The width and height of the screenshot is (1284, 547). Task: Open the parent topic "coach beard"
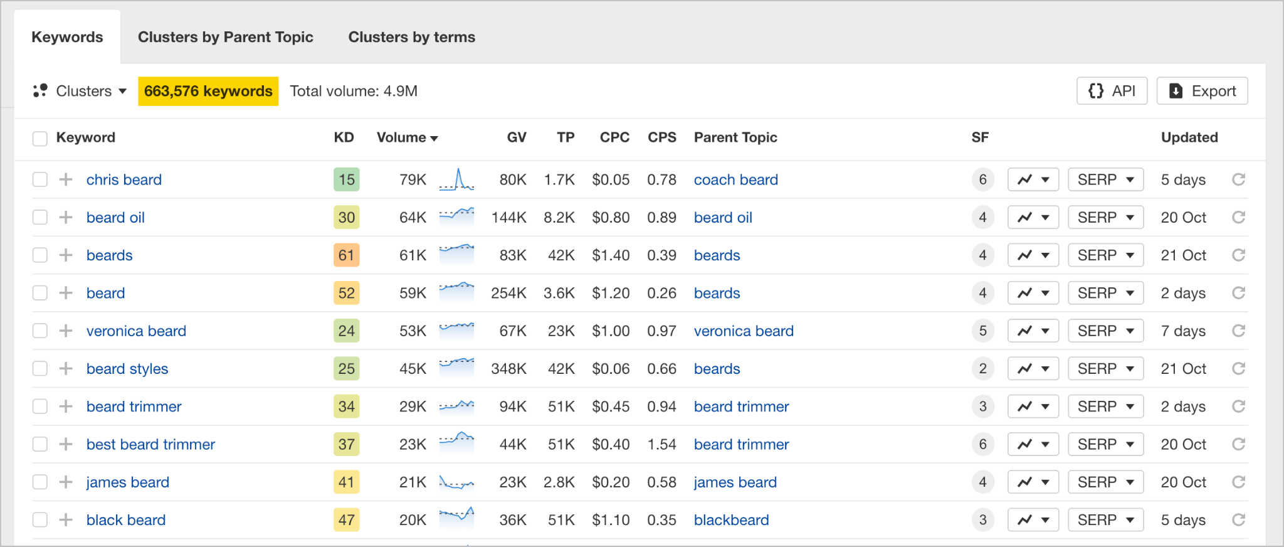point(735,179)
